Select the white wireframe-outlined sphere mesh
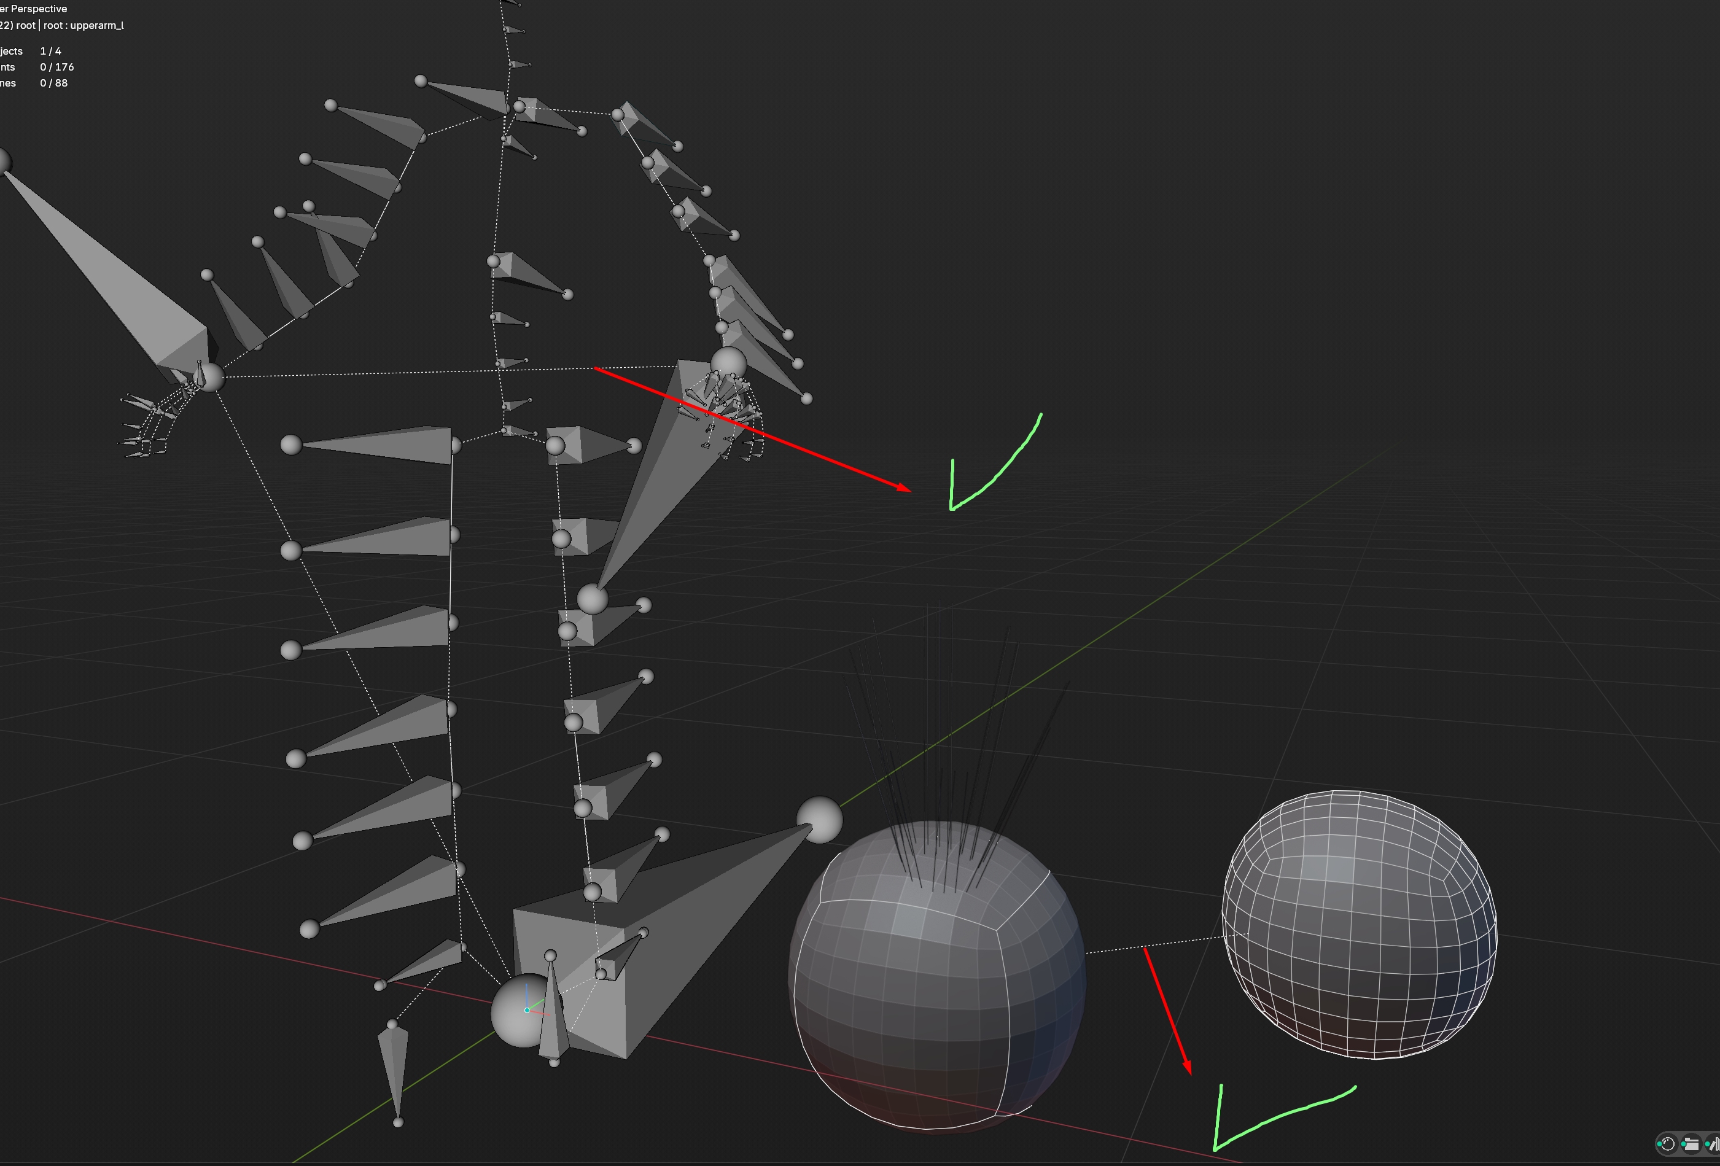 [1360, 925]
